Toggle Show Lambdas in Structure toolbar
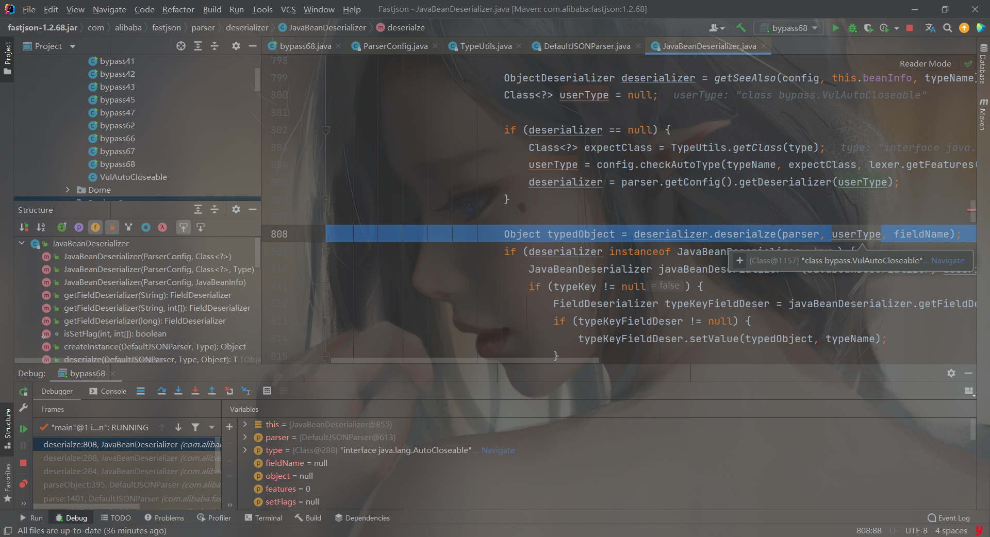Screen dimensions: 990x537 point(162,227)
